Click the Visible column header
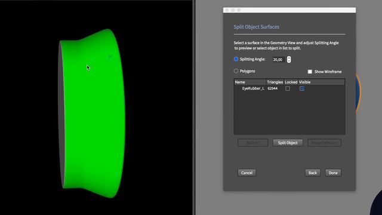 [x=304, y=82]
